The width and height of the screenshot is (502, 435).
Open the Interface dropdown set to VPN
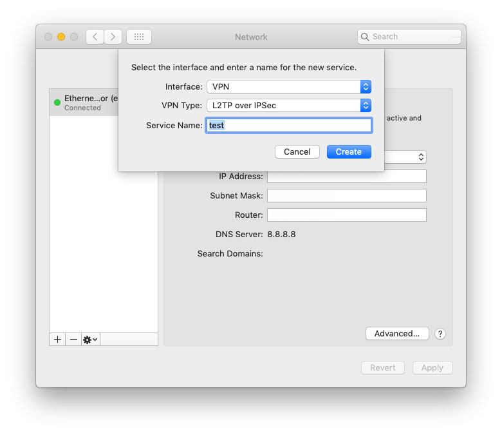coord(288,86)
